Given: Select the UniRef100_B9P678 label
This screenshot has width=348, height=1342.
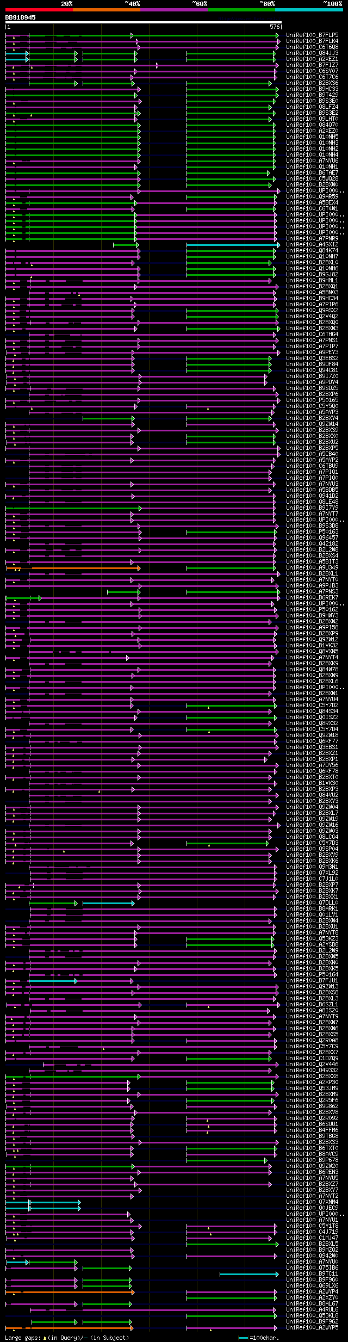Looking at the screenshot, I should [x=312, y=1160].
